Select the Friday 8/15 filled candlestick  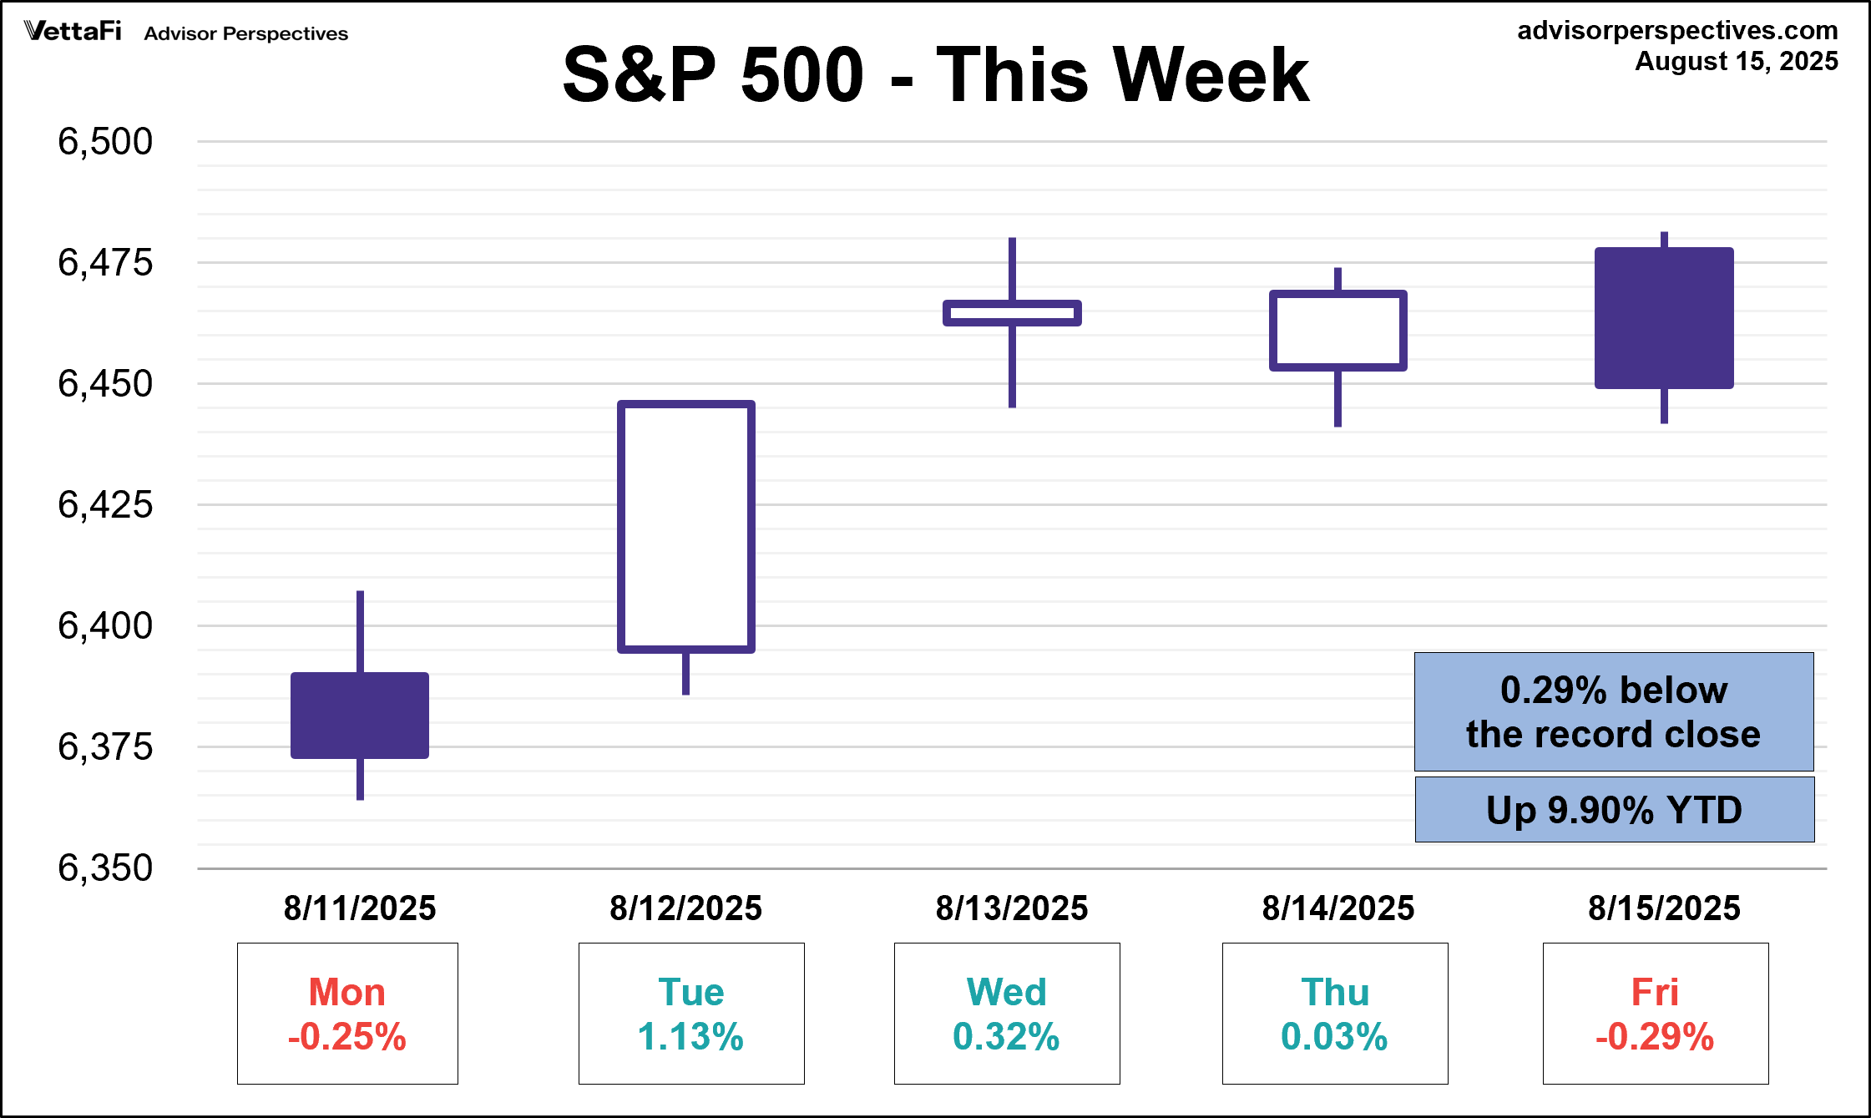(1664, 318)
